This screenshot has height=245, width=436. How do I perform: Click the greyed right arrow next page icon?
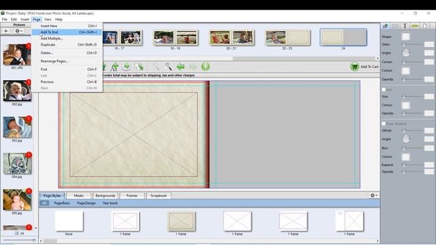click(x=193, y=67)
